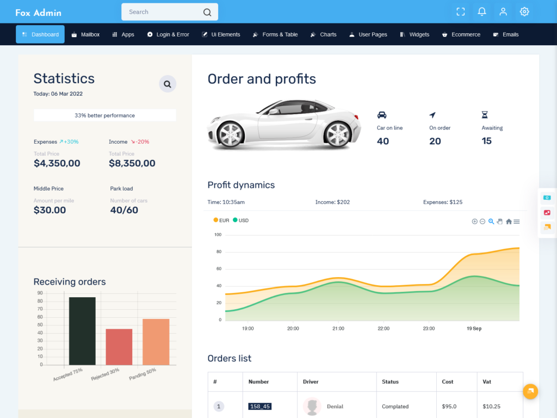The image size is (557, 418).
Task: Open the red image panel icon
Action: click(547, 212)
